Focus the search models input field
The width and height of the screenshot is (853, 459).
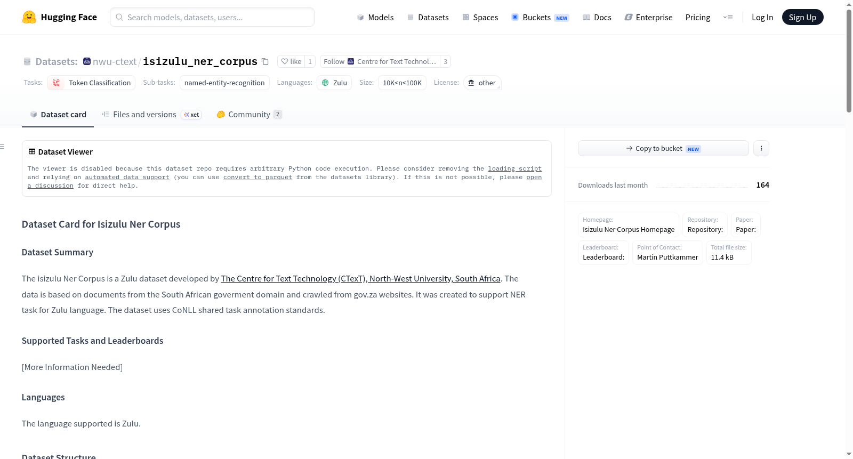(x=212, y=17)
